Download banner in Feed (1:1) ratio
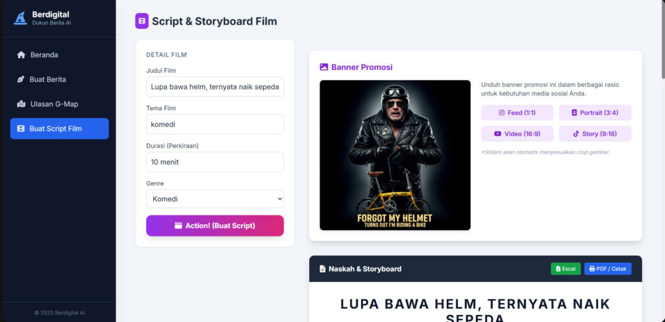665x322 pixels. 517,113
